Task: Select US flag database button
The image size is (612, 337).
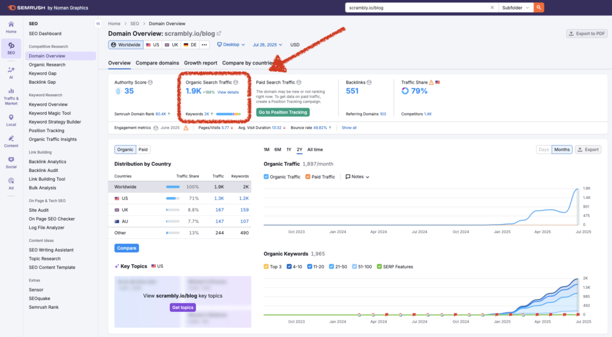Action: click(x=152, y=45)
